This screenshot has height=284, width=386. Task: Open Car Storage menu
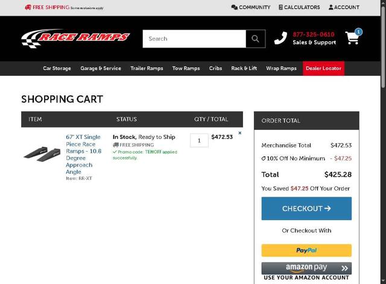tap(57, 69)
